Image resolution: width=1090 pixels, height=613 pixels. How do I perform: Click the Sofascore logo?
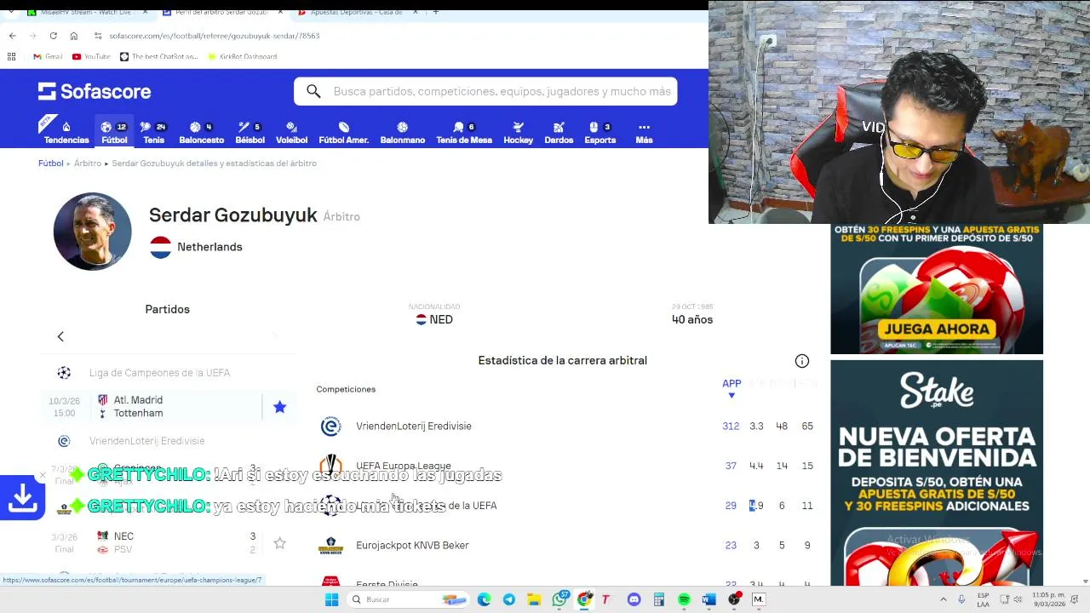(95, 91)
